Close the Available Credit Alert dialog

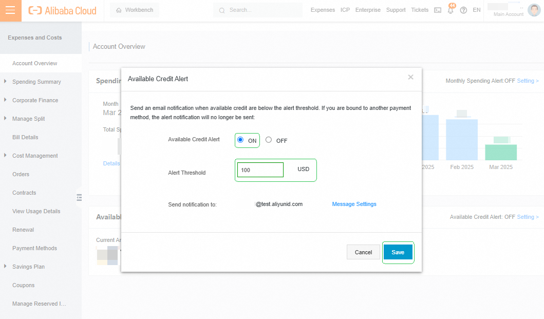[411, 77]
